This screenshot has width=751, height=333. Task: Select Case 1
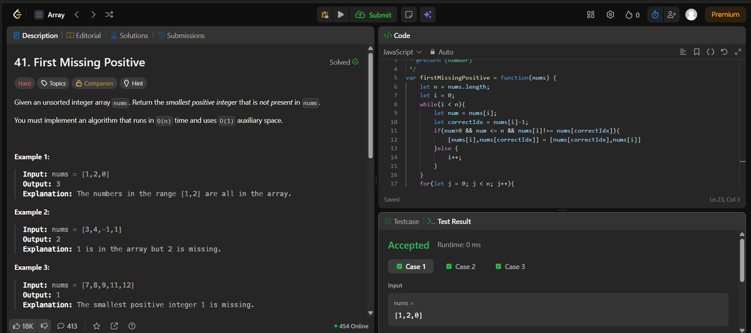click(x=410, y=267)
